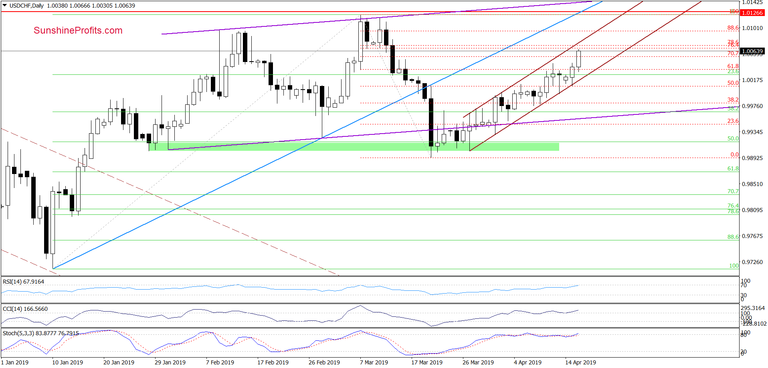Click the 10 Jan 2019 date label
The image size is (768, 368).
tap(67, 362)
